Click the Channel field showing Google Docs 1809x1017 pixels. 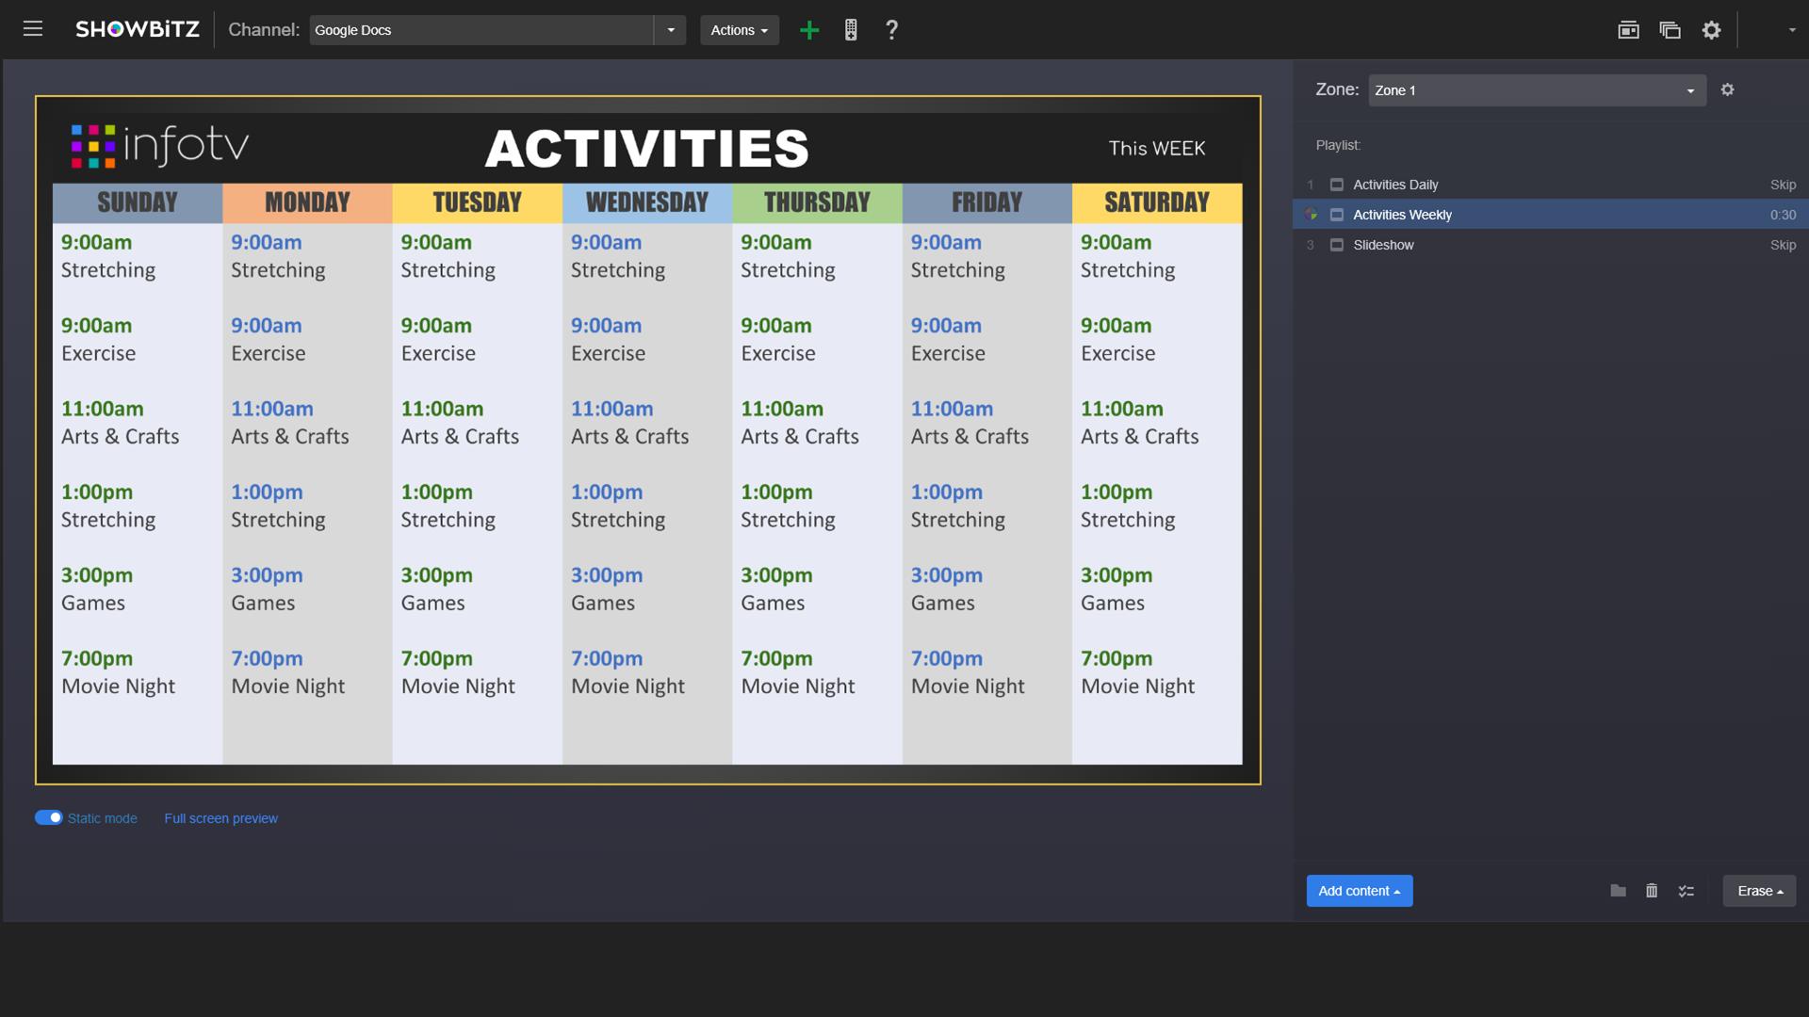[x=481, y=30]
